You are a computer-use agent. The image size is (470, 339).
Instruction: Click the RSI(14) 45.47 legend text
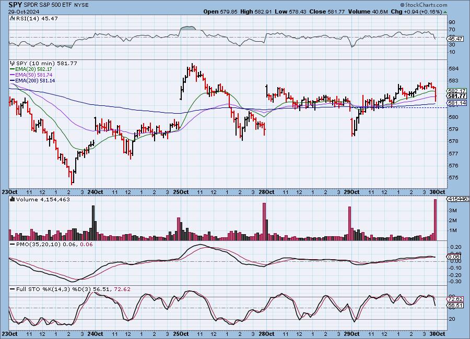37,18
